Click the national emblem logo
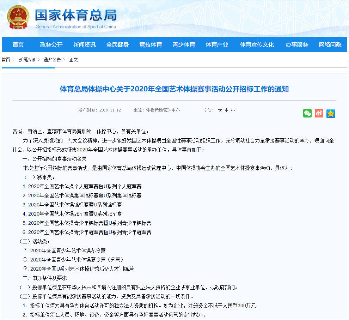The height and width of the screenshot is (320, 349). (18, 17)
